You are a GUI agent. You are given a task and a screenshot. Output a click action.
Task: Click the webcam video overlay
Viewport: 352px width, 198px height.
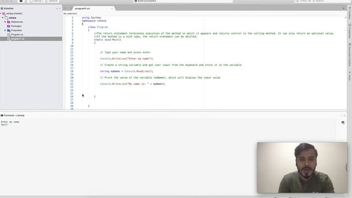pos(302,167)
